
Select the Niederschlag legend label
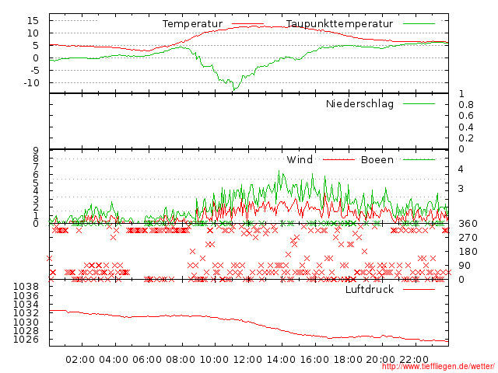(359, 103)
